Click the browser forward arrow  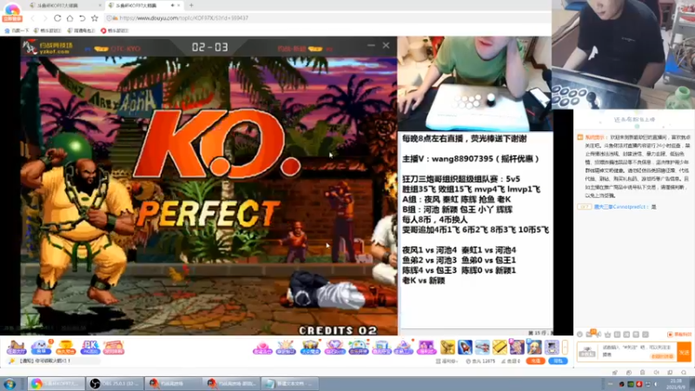coord(44,18)
